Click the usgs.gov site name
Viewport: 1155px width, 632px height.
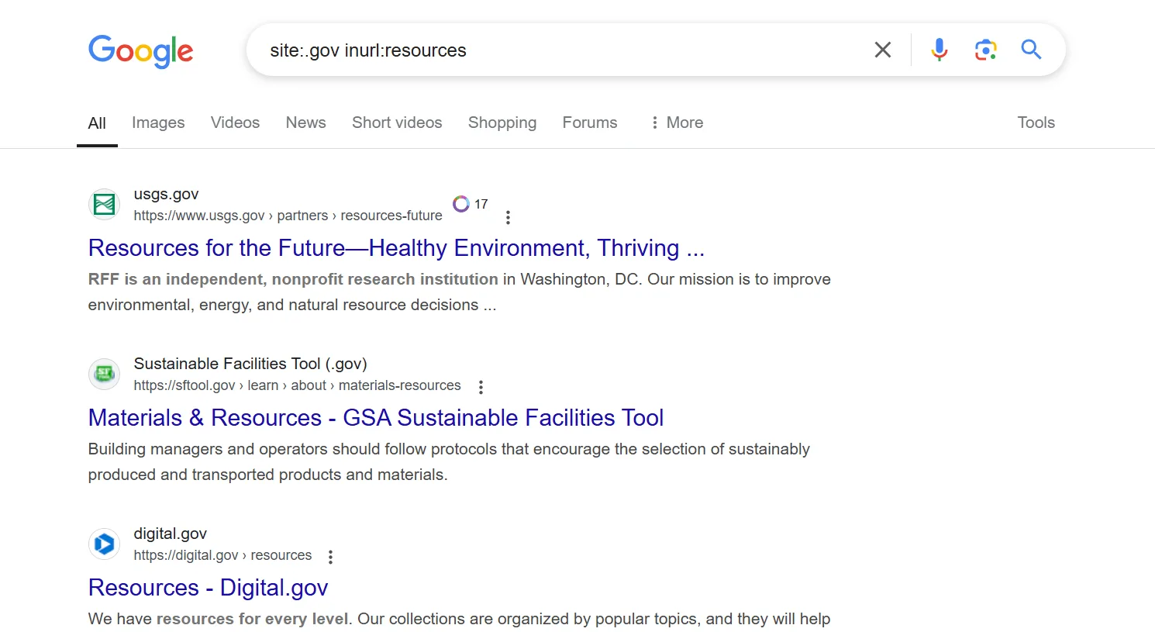pyautogui.click(x=166, y=194)
